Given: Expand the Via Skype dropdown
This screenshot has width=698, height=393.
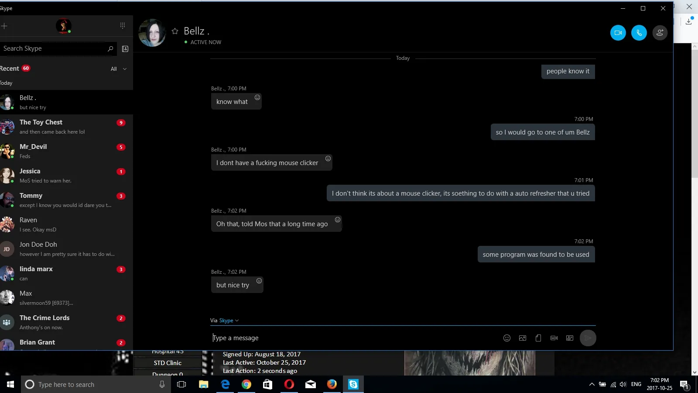Looking at the screenshot, I should 229,321.
